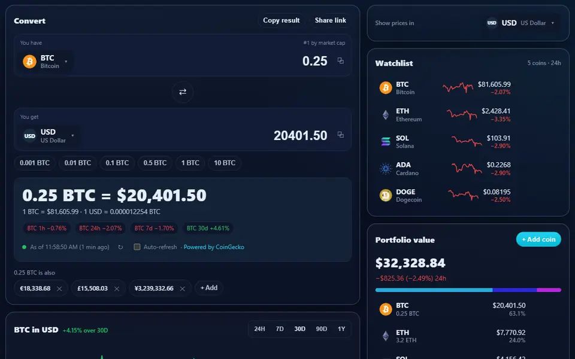The image size is (575, 359).
Task: Click the Ethereum icon in Portfolio value
Action: (385, 336)
